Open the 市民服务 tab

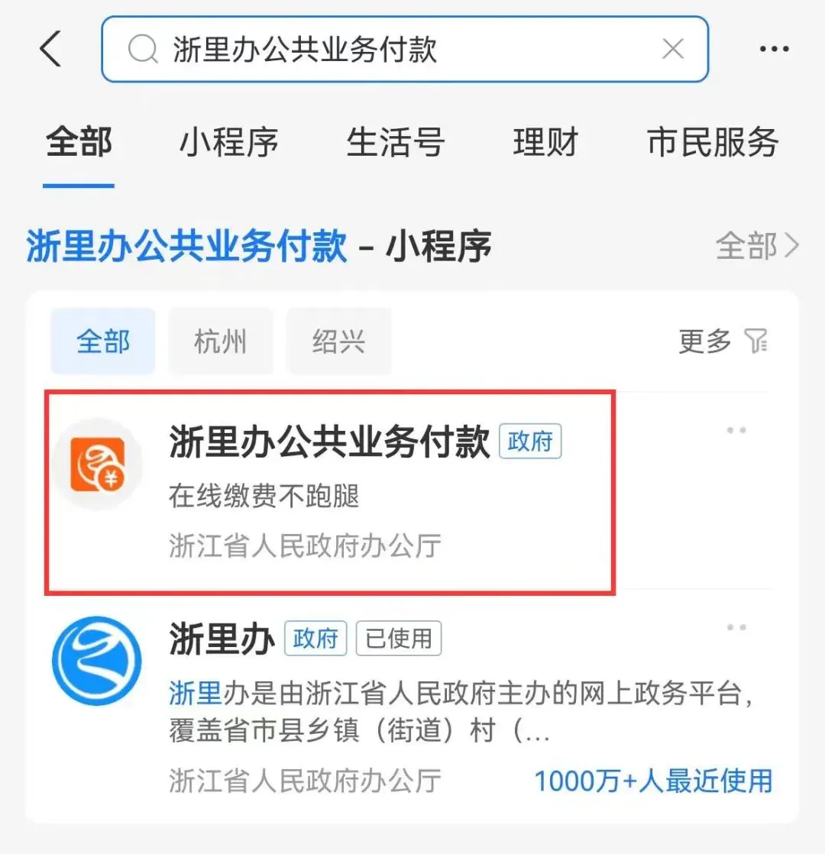pyautogui.click(x=712, y=143)
